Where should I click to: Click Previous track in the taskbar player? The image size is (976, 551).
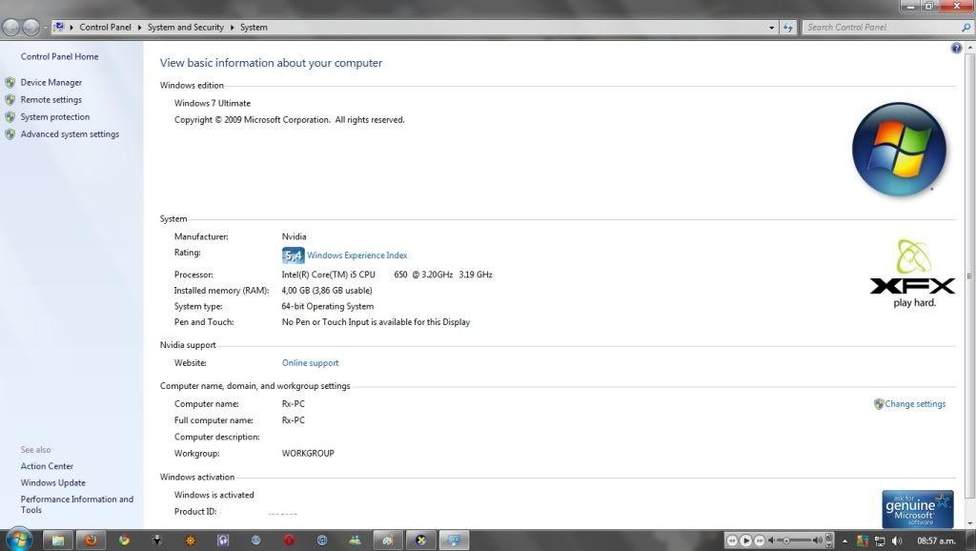732,541
